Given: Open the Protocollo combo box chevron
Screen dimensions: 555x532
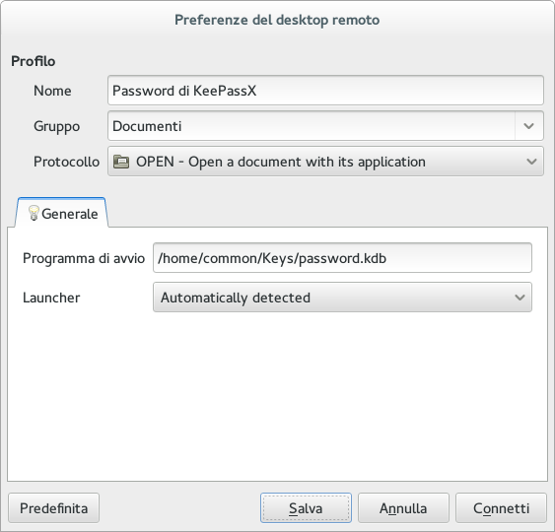Looking at the screenshot, I should coord(531,162).
